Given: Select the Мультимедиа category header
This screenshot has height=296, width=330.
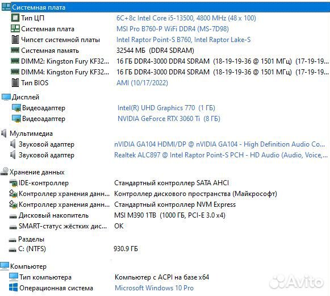Looking at the screenshot, I should [x=31, y=134].
